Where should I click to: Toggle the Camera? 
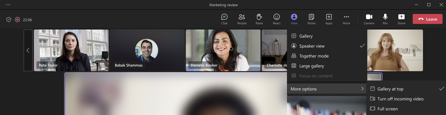pos(369,19)
